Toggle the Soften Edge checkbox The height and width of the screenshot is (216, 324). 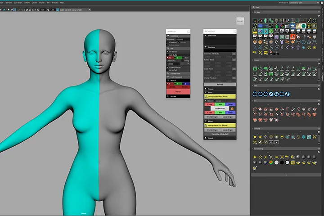tap(167, 45)
